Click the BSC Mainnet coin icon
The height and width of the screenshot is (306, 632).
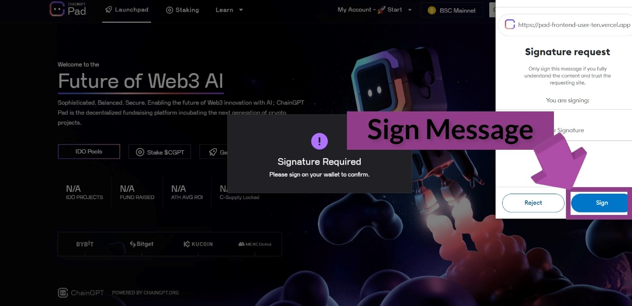[432, 10]
